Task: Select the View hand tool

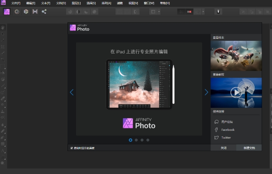Action: tap(3, 27)
